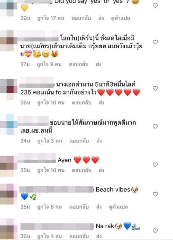View who liked Beach vibes (ถูกใจ 6 คน)
Viewport: 173px width, 240px height.
[50, 207]
